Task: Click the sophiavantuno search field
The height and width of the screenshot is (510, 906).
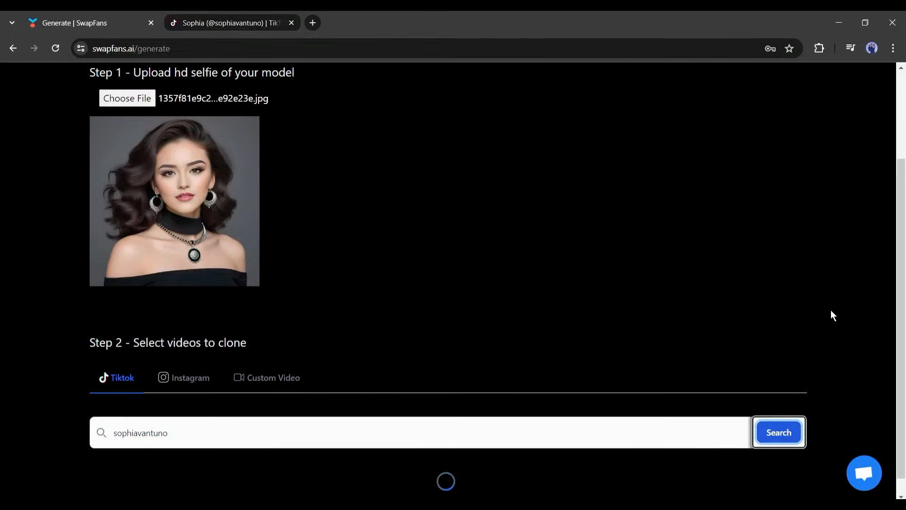Action: click(421, 433)
